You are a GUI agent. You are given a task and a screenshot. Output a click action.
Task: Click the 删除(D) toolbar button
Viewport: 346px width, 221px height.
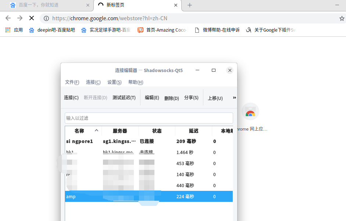click(171, 98)
